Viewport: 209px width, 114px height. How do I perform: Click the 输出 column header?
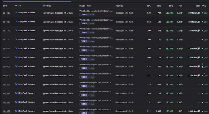click(x=159, y=6)
